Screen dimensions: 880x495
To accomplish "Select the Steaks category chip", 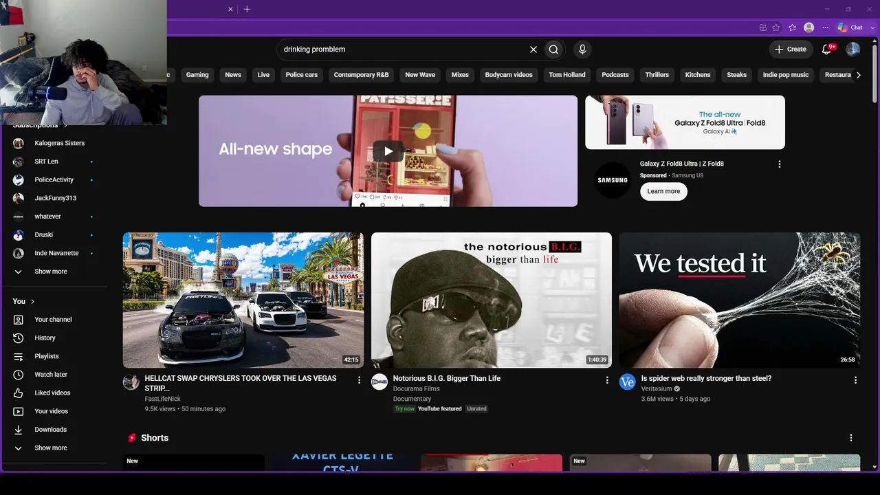I will tap(737, 75).
